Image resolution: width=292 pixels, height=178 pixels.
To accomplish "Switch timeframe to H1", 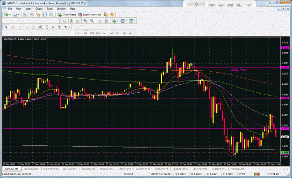I will click(x=105, y=33).
